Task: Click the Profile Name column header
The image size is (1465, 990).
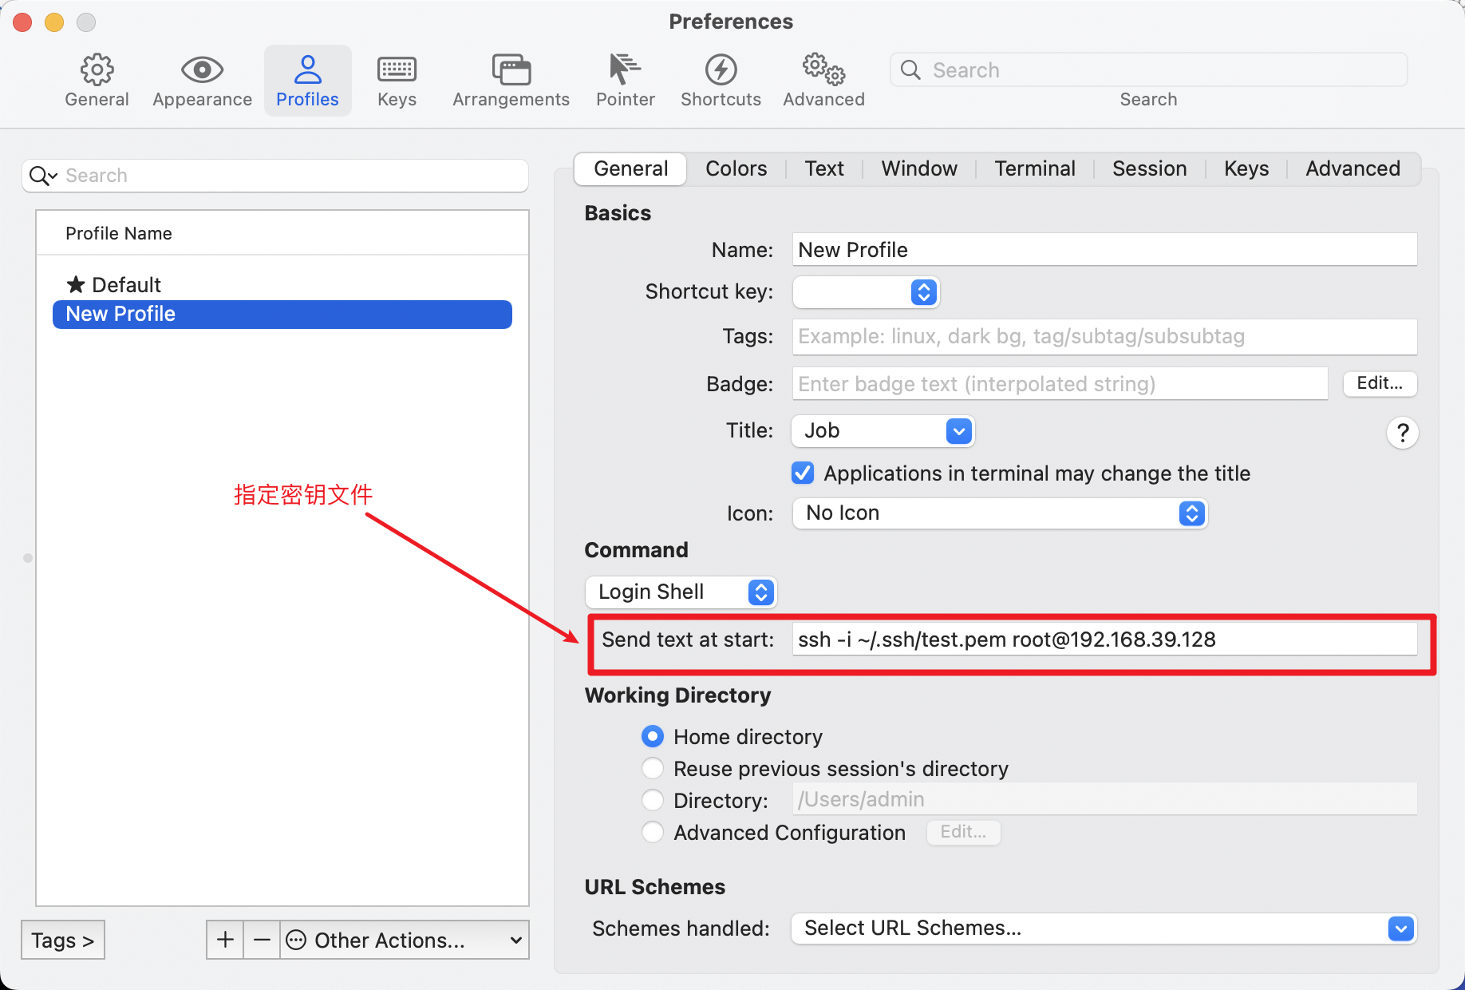Action: (x=282, y=233)
